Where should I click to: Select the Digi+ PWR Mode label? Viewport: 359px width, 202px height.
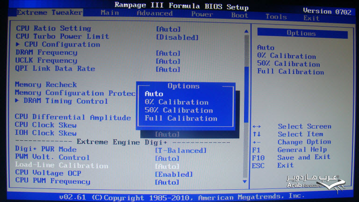(x=46, y=149)
